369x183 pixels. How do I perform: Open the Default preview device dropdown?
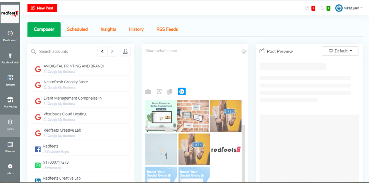coord(340,51)
